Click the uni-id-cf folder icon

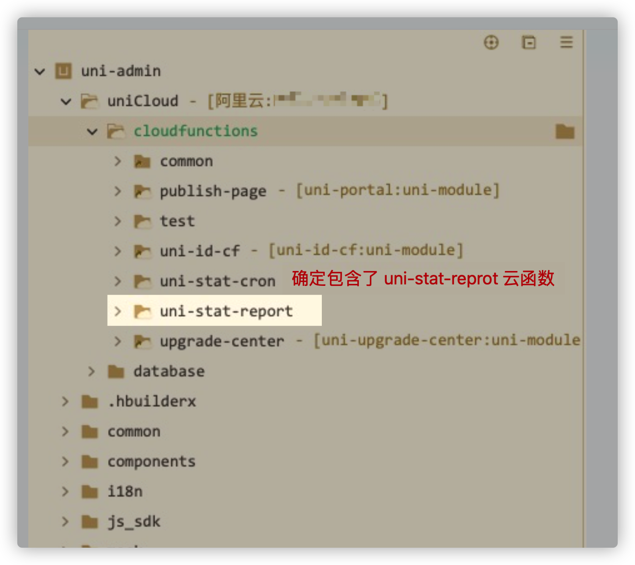pyautogui.click(x=142, y=251)
